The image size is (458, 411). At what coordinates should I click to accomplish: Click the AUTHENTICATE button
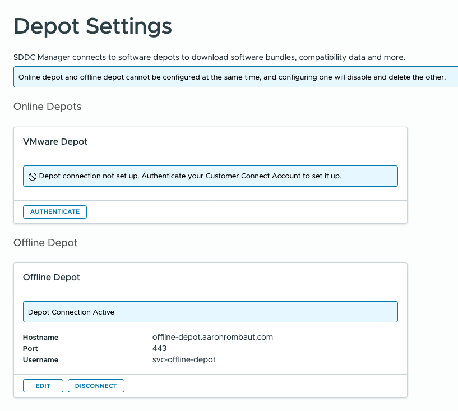tap(55, 211)
